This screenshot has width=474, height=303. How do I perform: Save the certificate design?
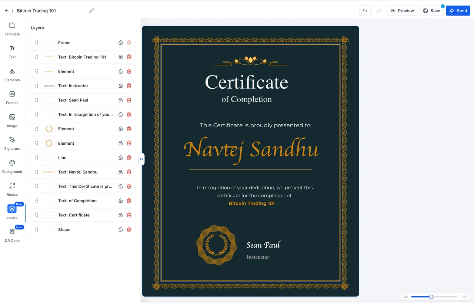(x=431, y=11)
